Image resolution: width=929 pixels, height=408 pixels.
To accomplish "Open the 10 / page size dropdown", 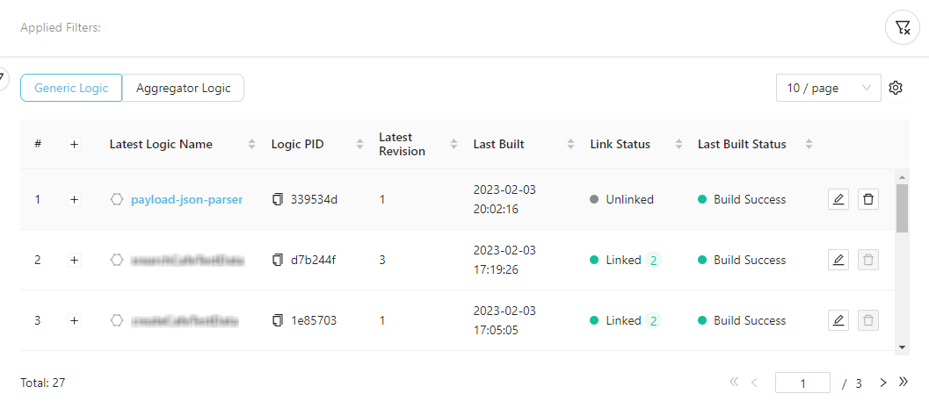I will coord(828,88).
